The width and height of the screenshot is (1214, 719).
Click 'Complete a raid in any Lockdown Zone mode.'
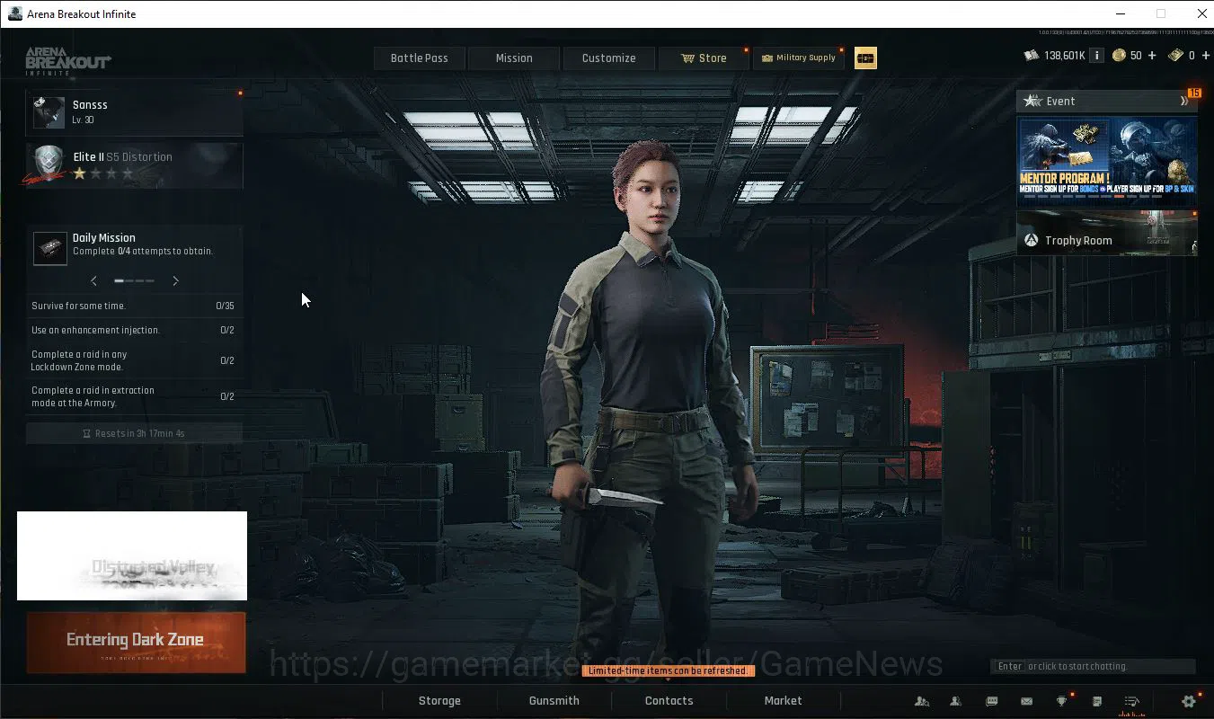(134, 360)
